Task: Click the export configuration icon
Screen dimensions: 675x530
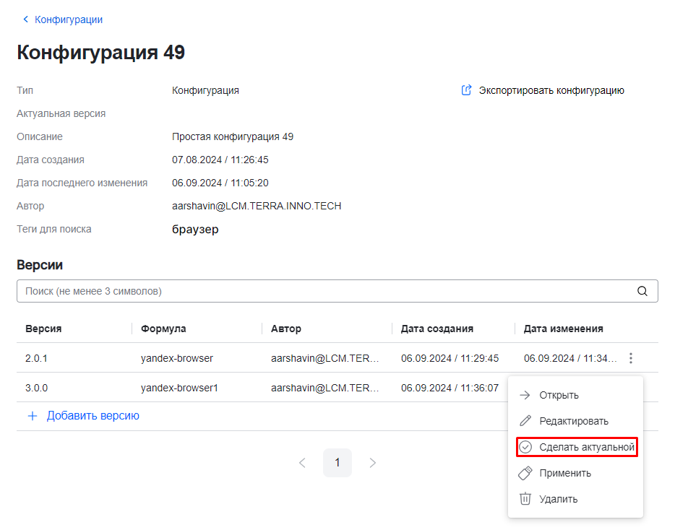Action: pos(467,90)
